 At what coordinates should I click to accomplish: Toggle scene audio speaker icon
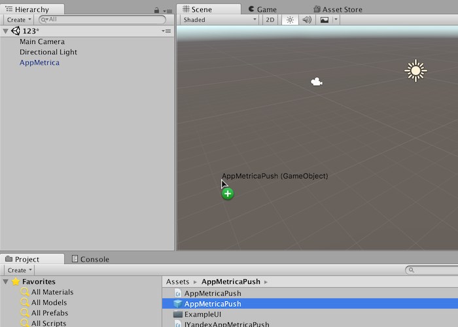[307, 20]
